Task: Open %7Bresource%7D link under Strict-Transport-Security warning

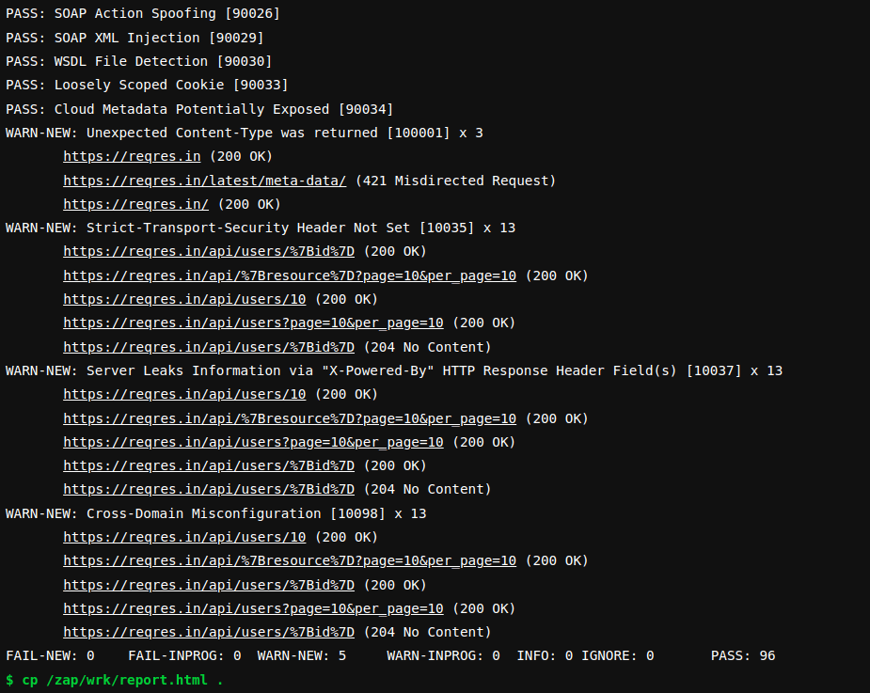Action: tap(290, 276)
